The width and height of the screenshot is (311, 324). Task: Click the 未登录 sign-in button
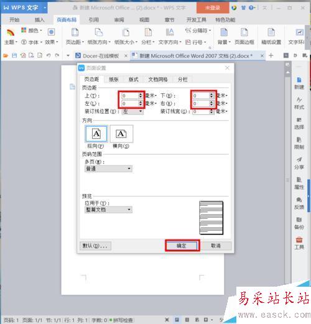[x=213, y=8]
